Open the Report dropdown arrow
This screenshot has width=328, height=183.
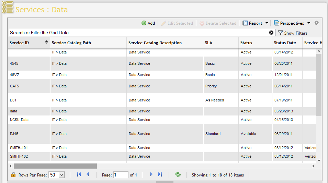point(267,23)
